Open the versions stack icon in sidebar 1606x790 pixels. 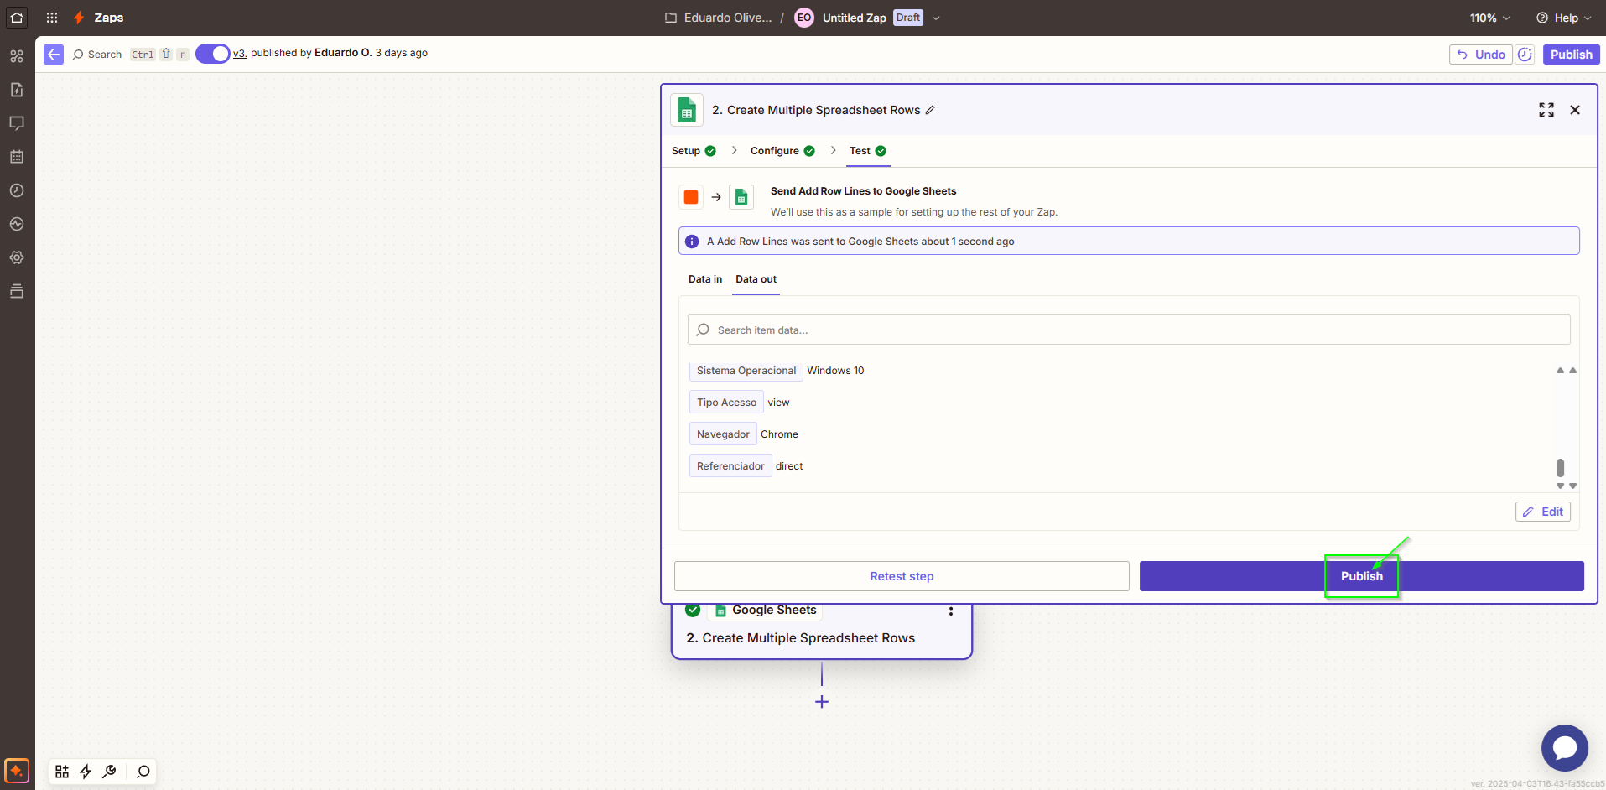[x=17, y=291]
